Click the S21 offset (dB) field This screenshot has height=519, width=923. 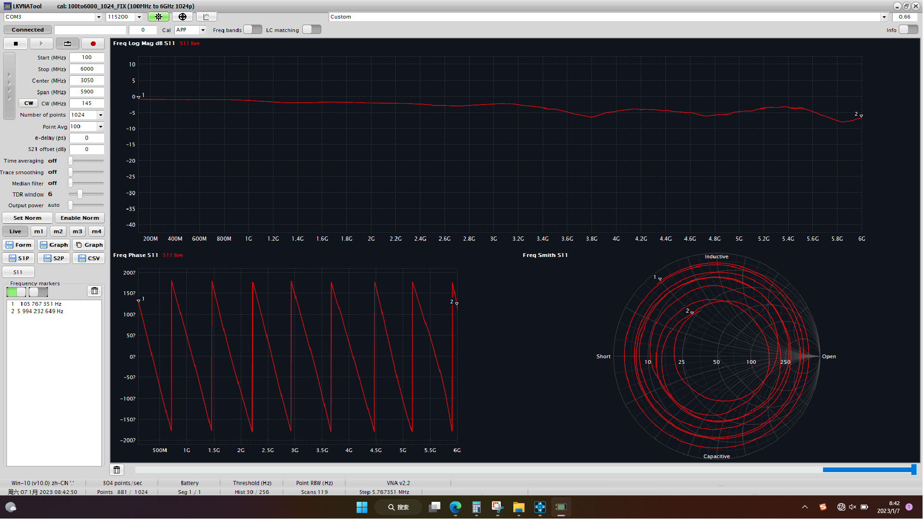coord(87,149)
